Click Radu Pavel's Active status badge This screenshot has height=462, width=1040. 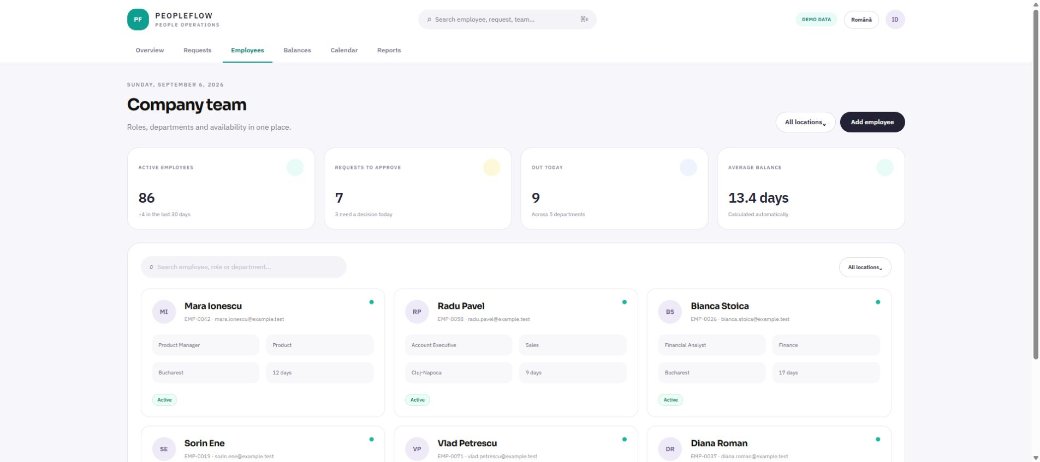[418, 400]
